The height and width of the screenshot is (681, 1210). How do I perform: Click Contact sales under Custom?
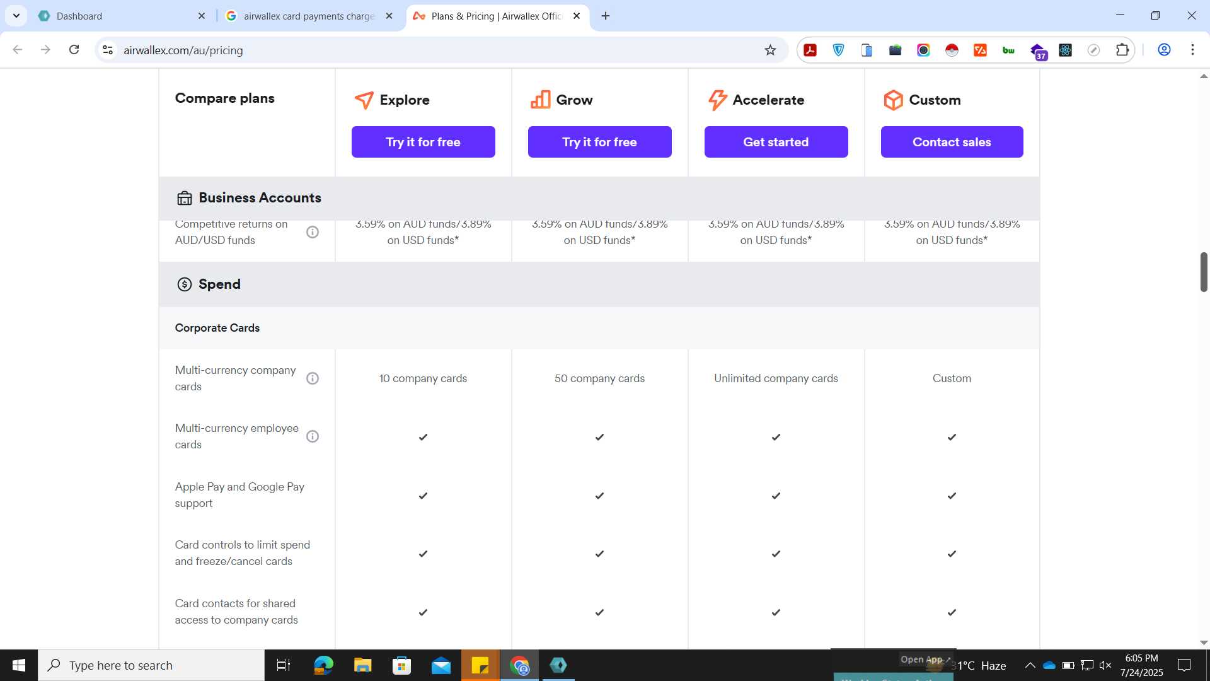click(952, 142)
